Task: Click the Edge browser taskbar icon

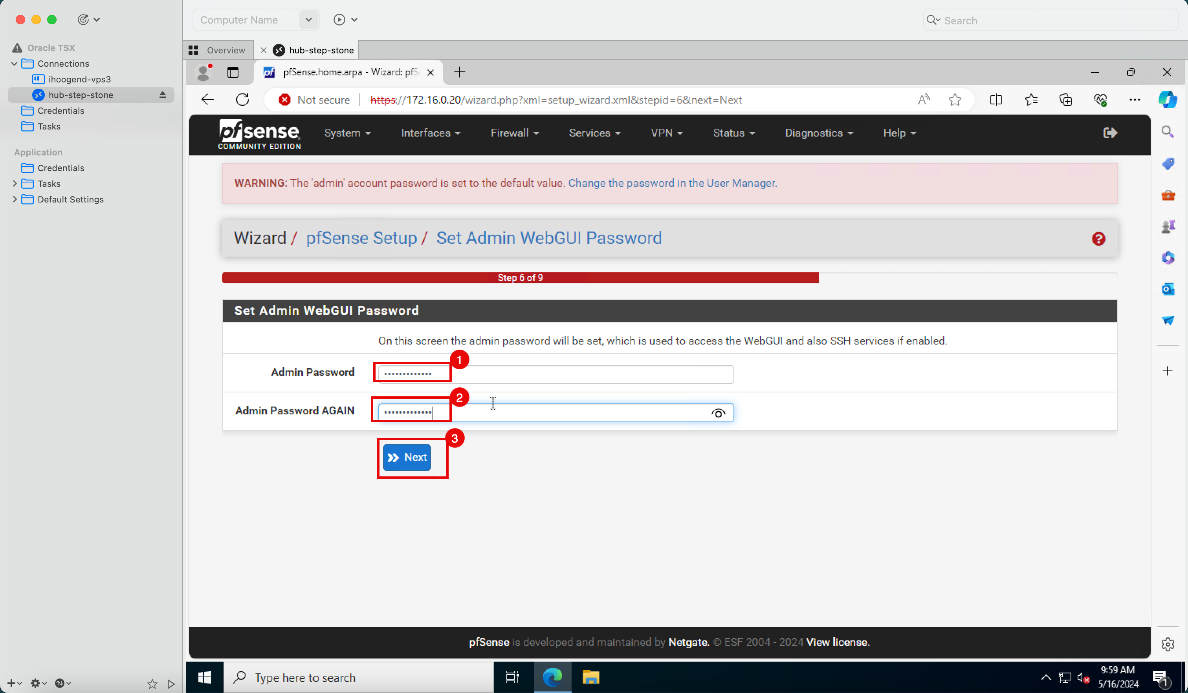Action: coord(552,677)
